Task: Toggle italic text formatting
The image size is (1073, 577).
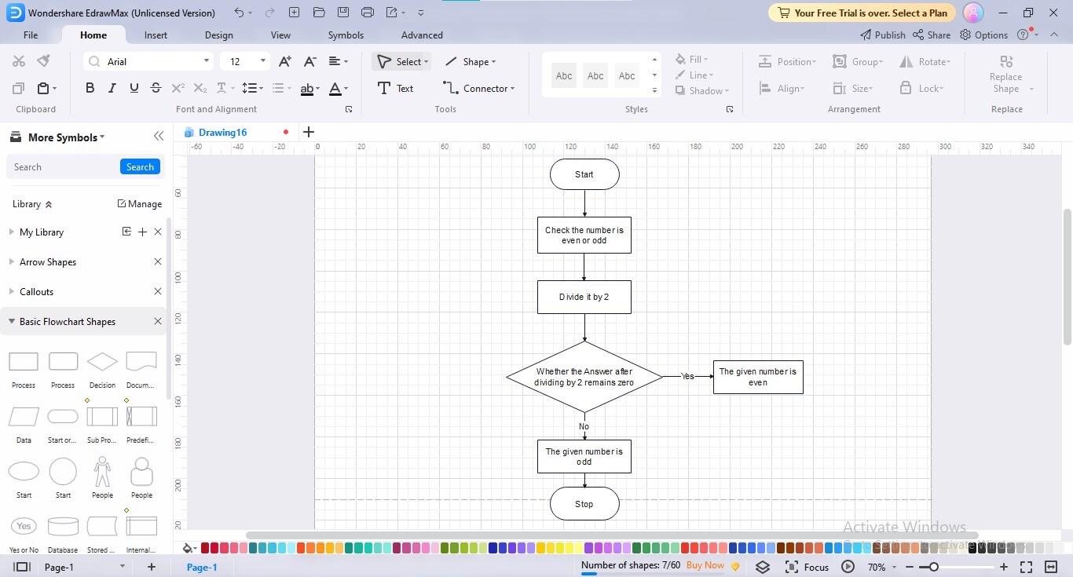Action: click(x=112, y=87)
